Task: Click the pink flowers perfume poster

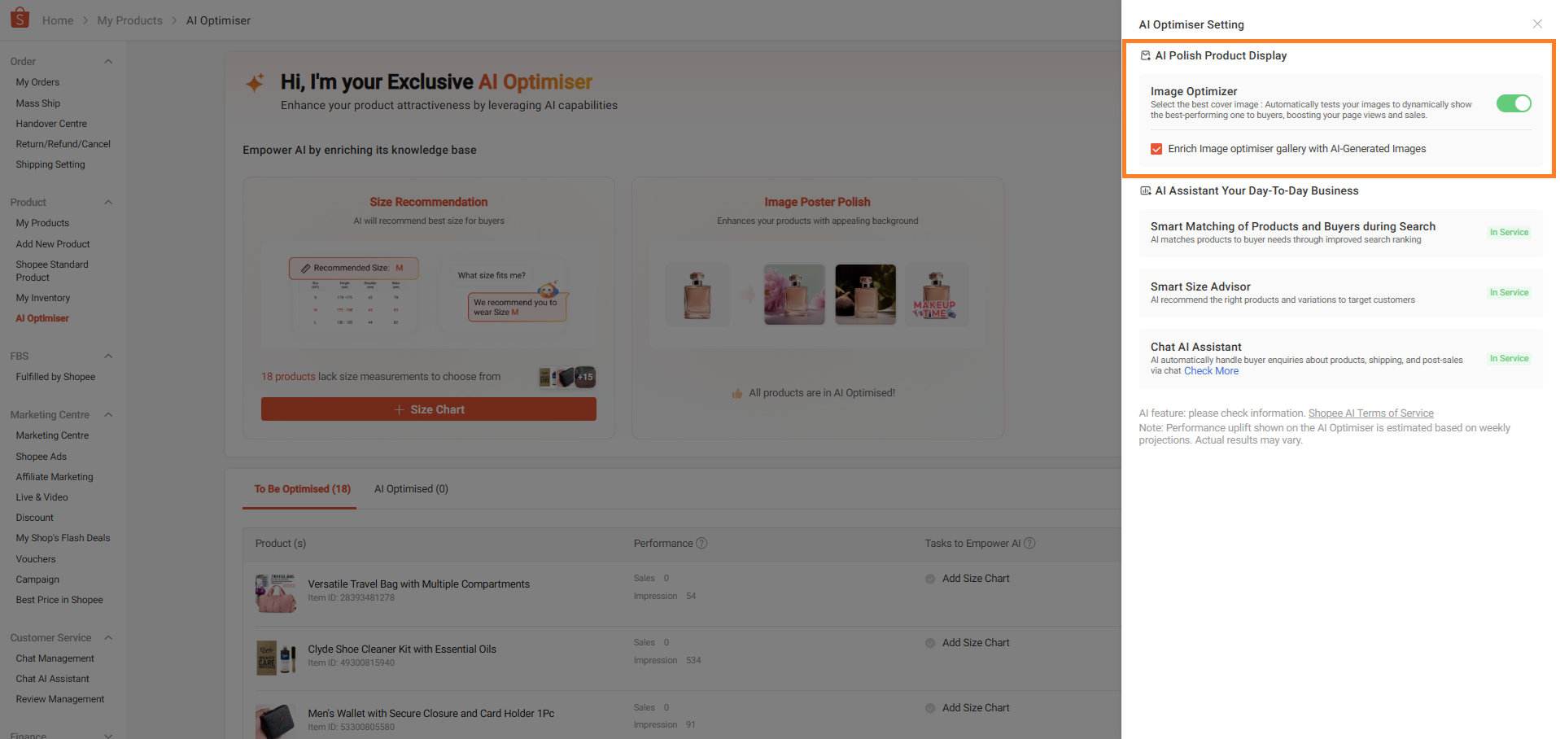Action: [794, 295]
